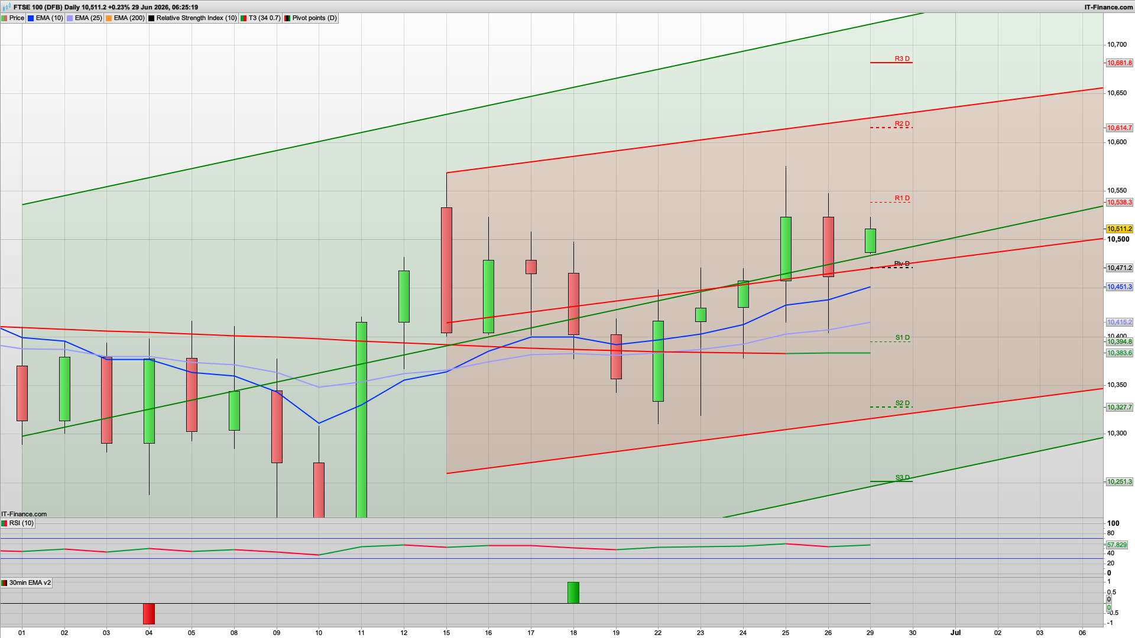Screen dimensions: 1135x638
Task: Click the RSI value tag 57.829
Action: 1117,545
